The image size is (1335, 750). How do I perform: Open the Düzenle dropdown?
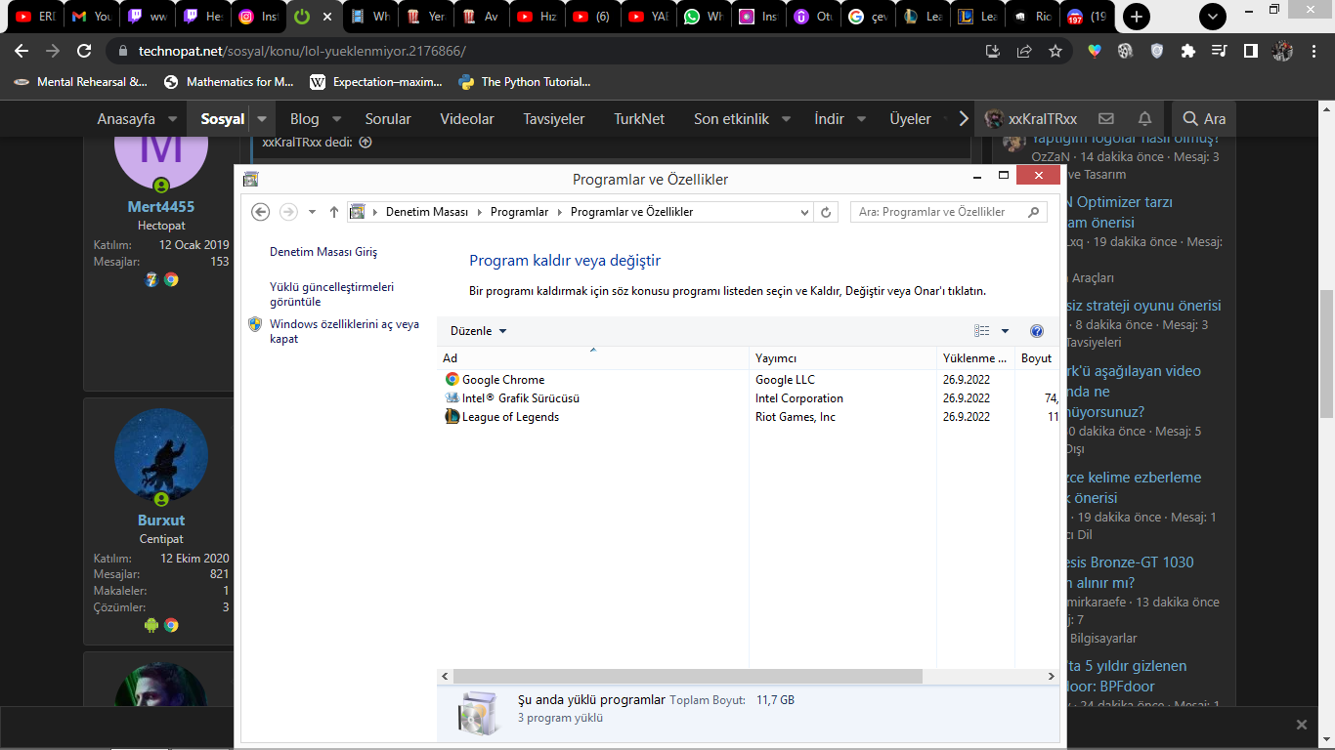tap(479, 331)
